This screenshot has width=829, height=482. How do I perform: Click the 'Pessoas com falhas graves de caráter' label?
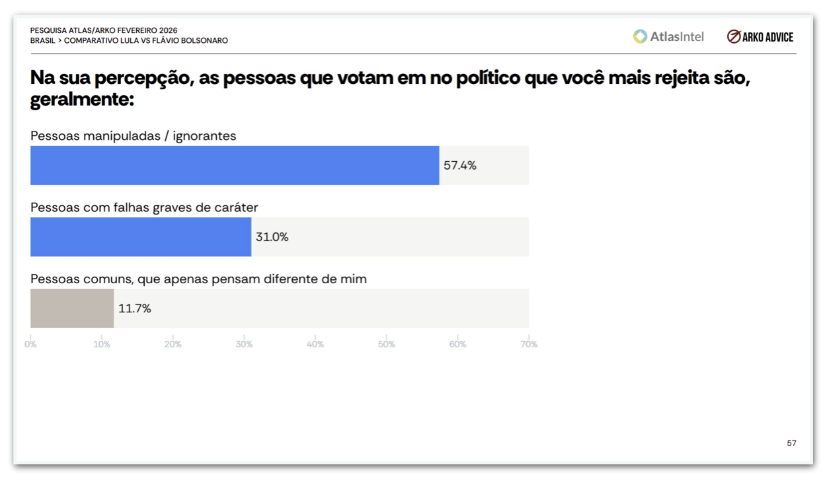point(144,207)
